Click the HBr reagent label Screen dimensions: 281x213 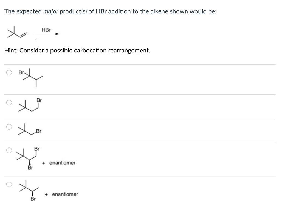coord(46,30)
